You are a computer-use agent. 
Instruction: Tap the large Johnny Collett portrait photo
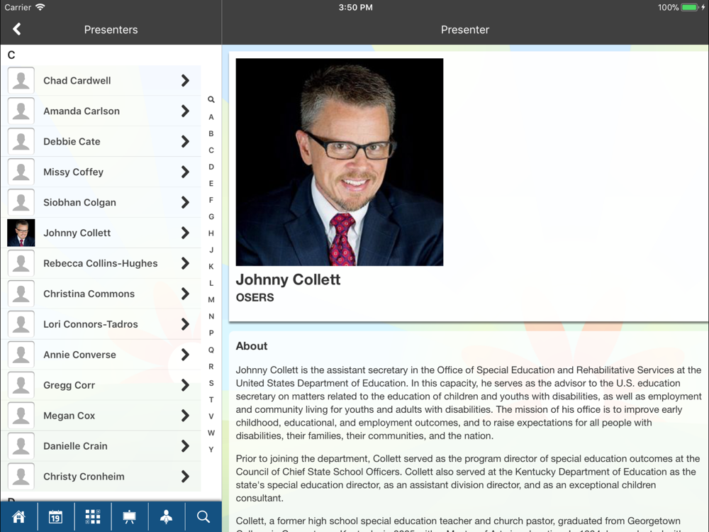(x=340, y=162)
